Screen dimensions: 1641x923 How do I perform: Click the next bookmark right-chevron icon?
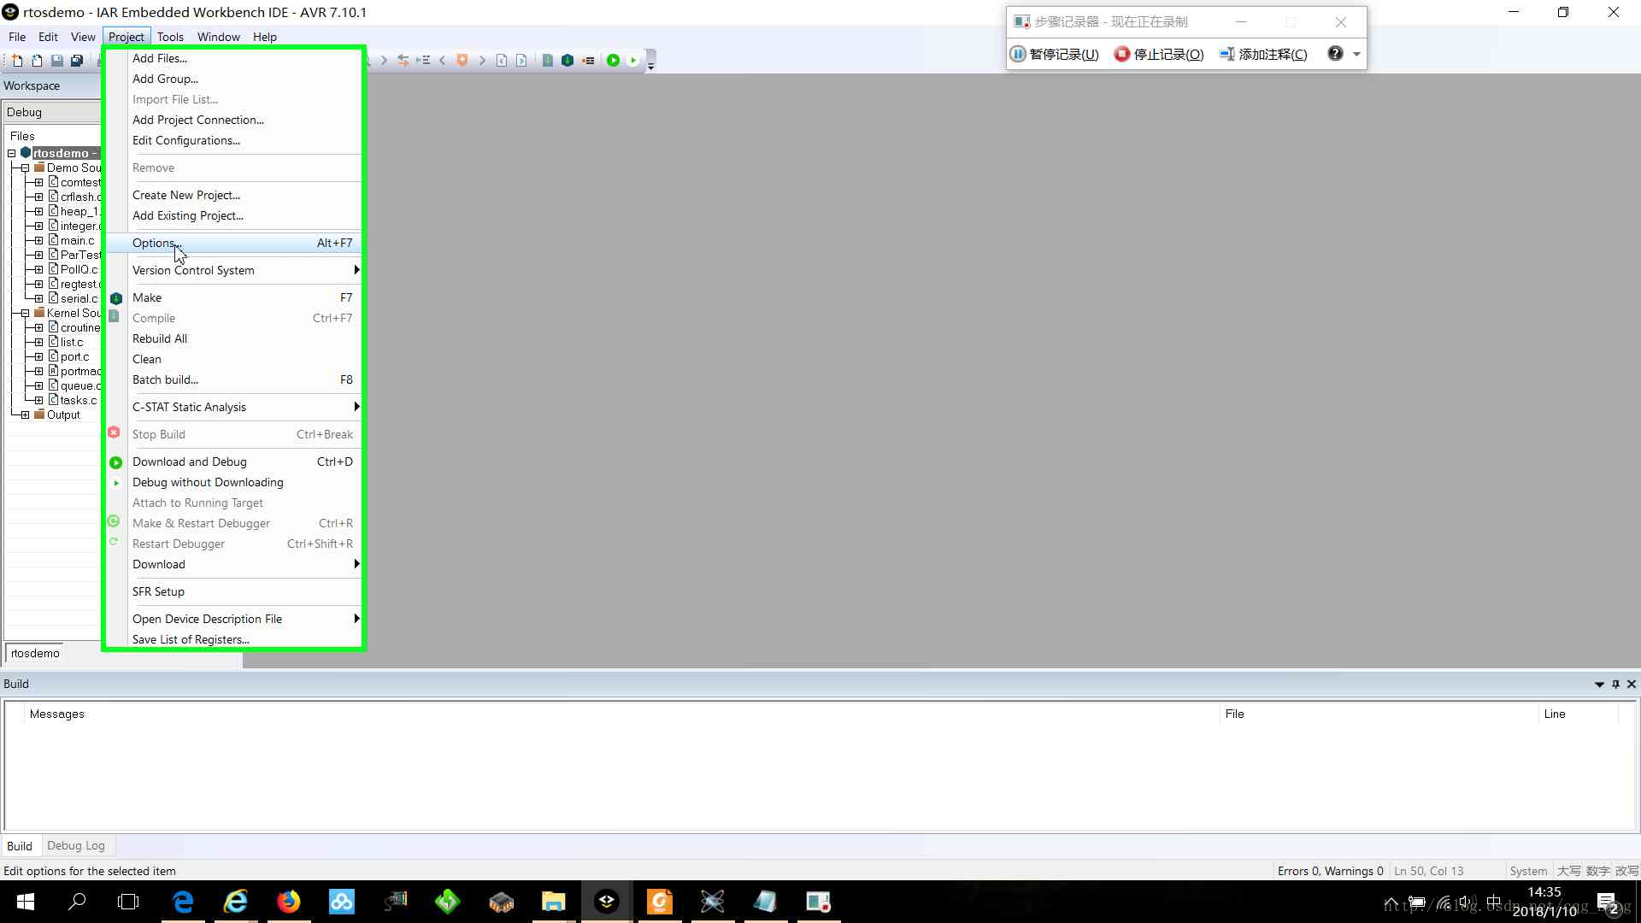click(482, 61)
